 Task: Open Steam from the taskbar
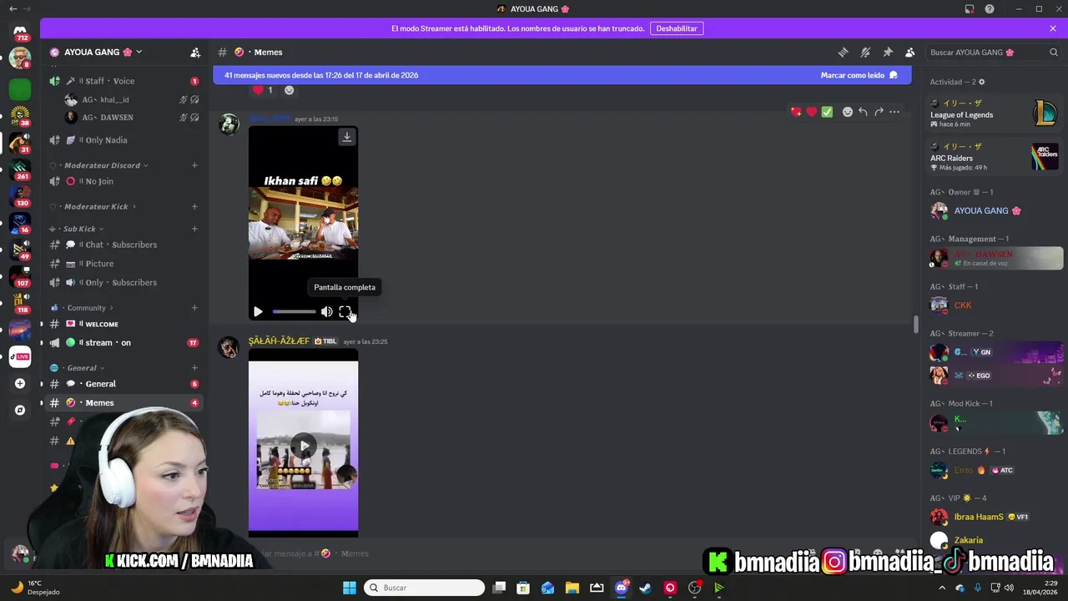click(646, 588)
